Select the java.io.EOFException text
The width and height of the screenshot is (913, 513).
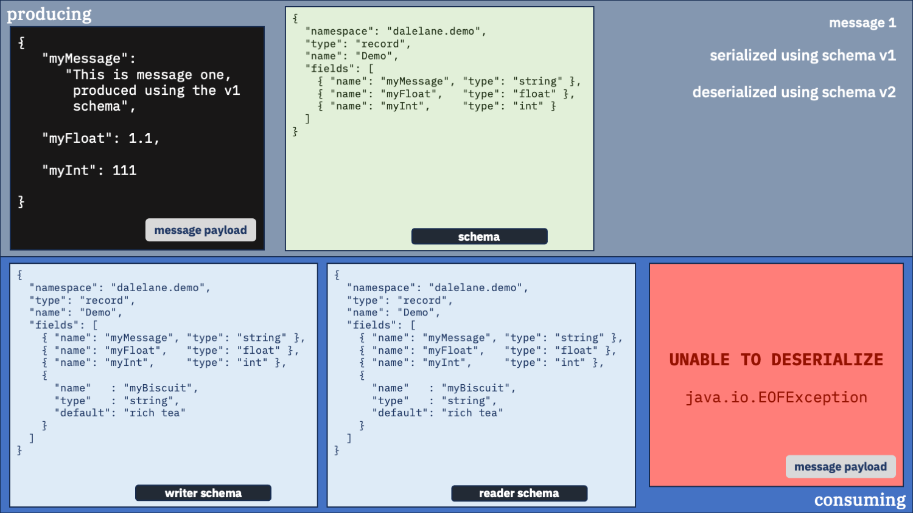click(776, 398)
